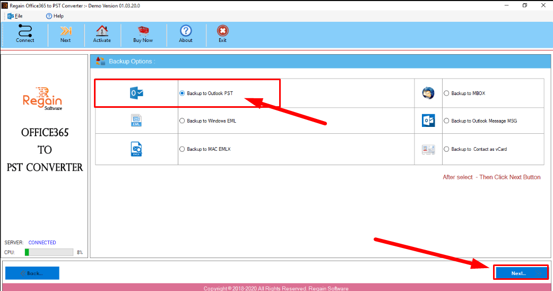Open the Help menu
This screenshot has height=291, width=553.
(x=55, y=16)
